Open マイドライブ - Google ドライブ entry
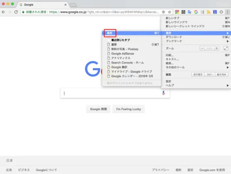This screenshot has height=174, width=231. coord(131,71)
